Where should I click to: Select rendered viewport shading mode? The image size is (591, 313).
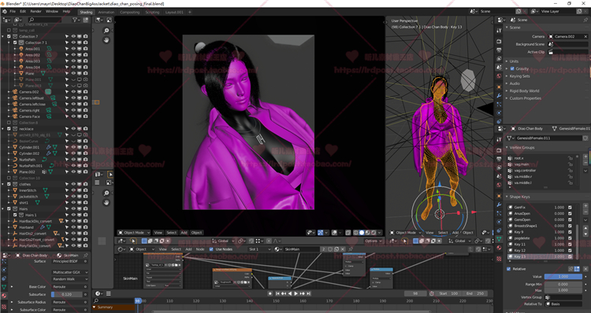374,233
